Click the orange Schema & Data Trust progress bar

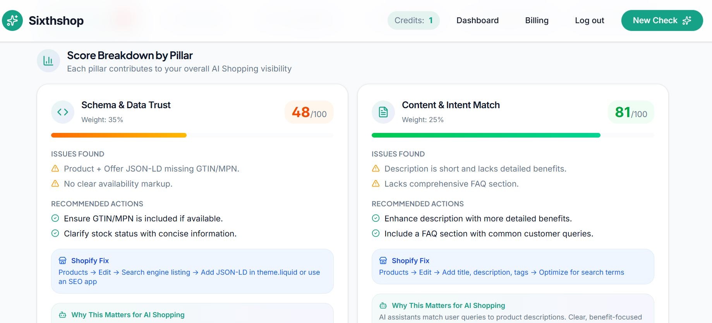pos(119,135)
